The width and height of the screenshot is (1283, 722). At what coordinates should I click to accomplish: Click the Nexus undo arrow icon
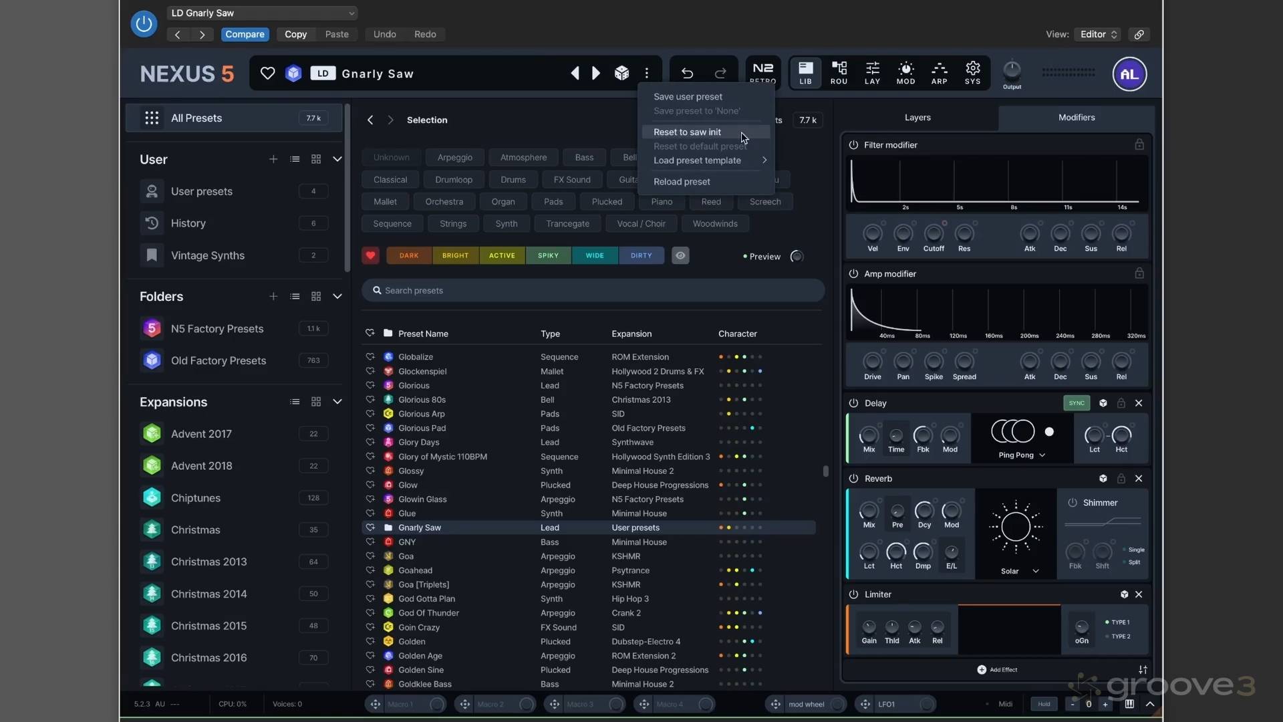tap(687, 74)
